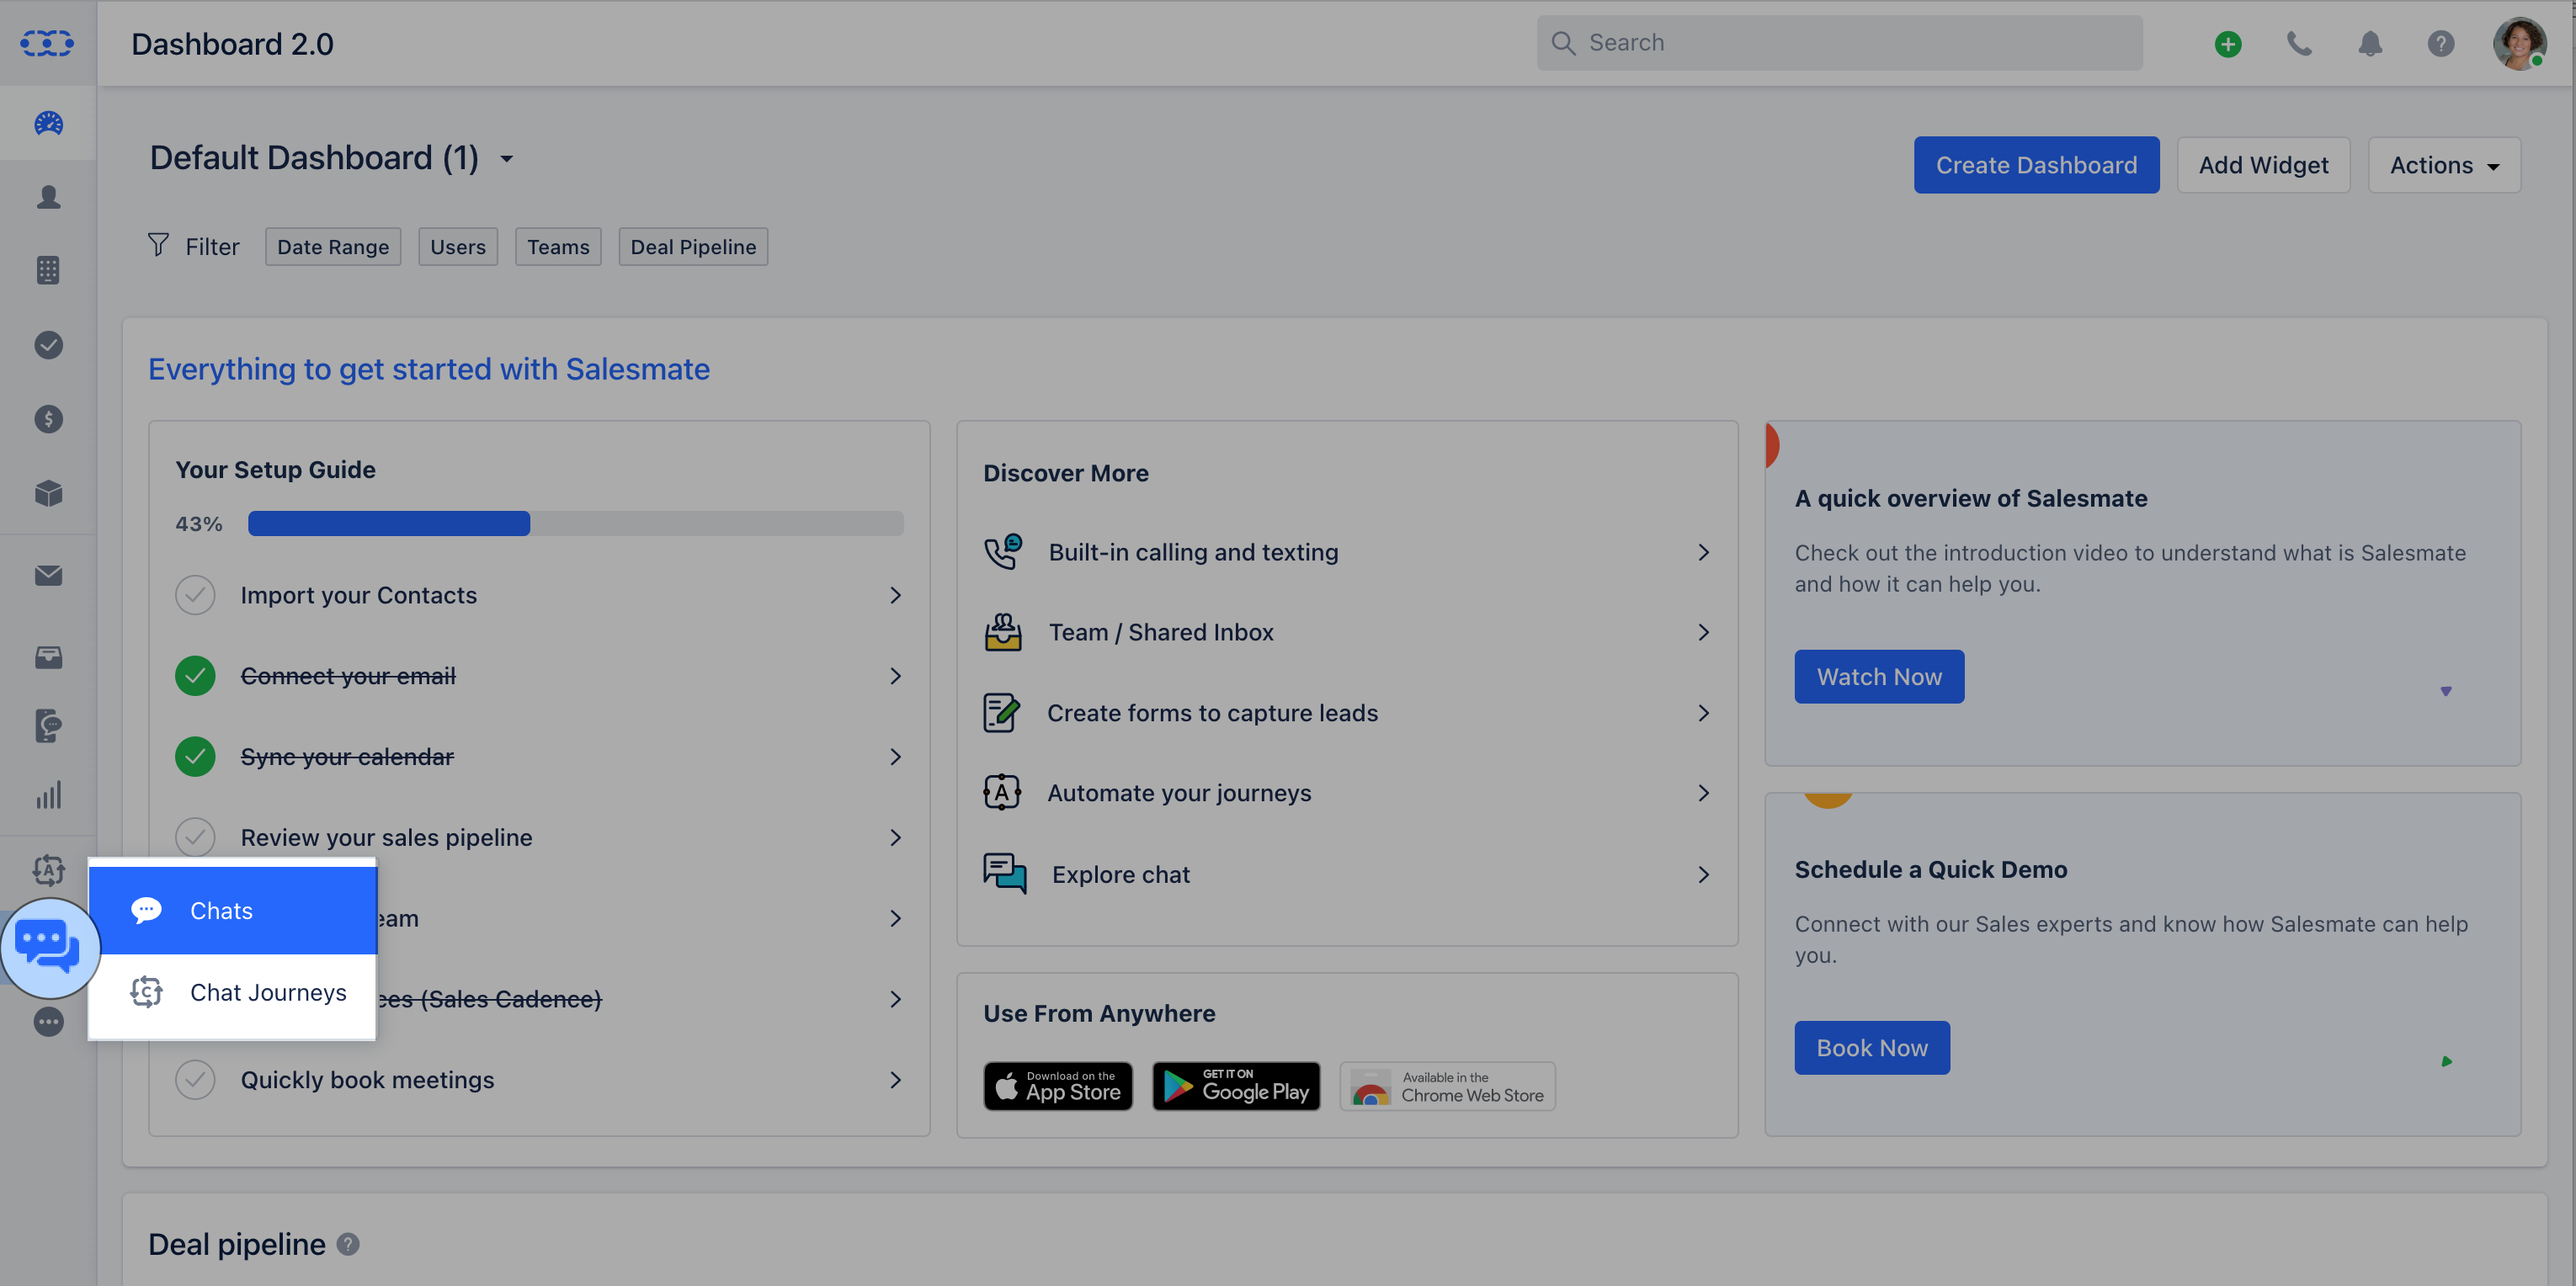The height and width of the screenshot is (1286, 2576).
Task: Click the setup guide progress bar
Action: pyautogui.click(x=576, y=523)
